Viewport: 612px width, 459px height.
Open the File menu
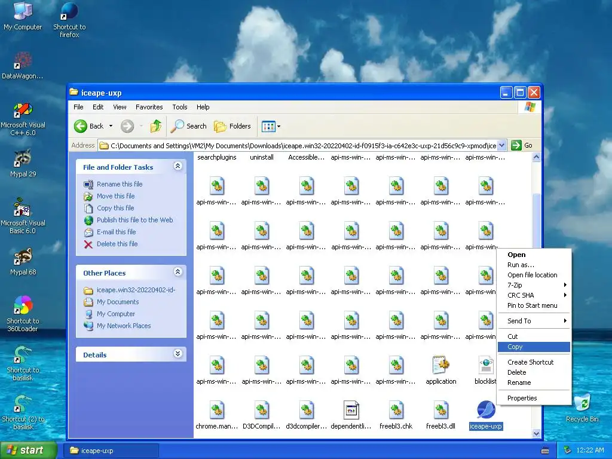click(x=78, y=107)
